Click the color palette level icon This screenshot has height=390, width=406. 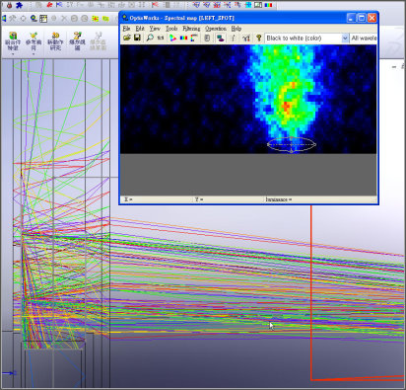[x=194, y=39]
